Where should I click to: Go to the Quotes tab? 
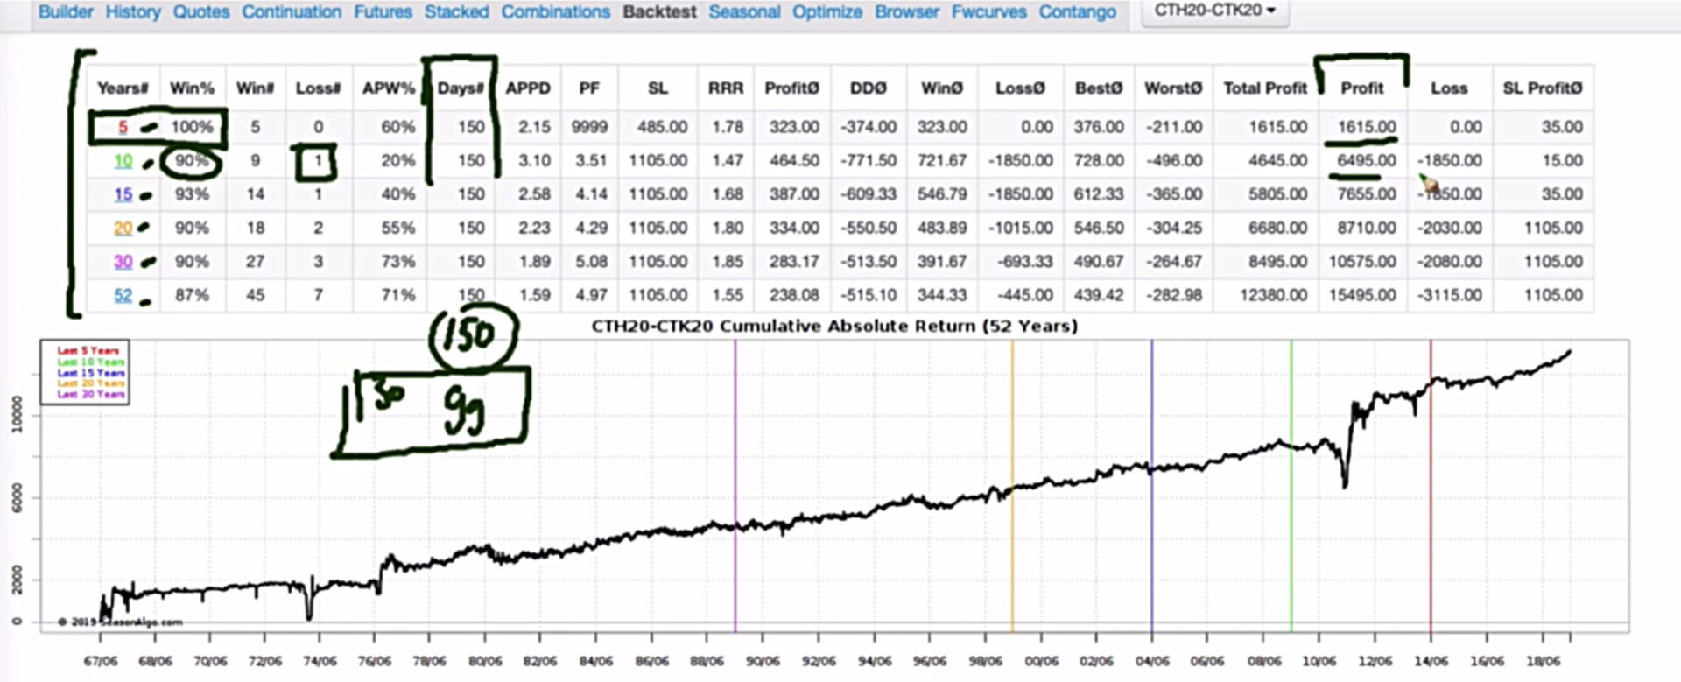(200, 12)
